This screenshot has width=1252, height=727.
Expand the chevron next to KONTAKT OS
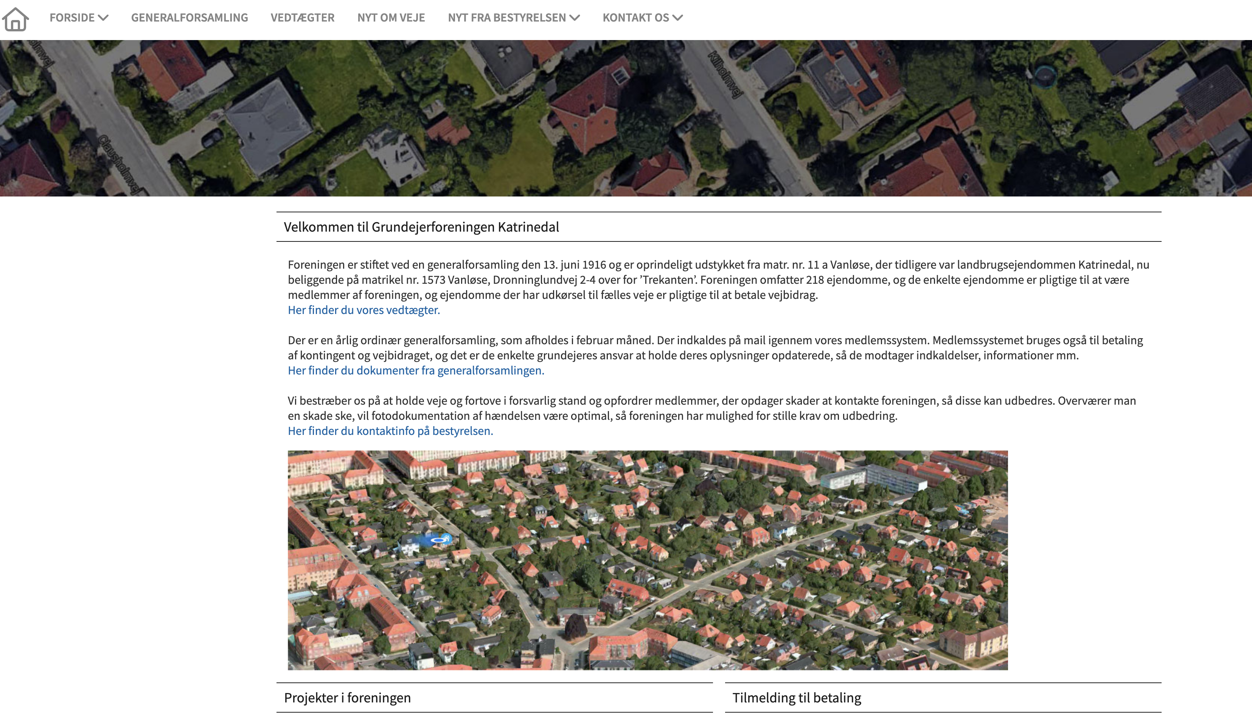coord(678,18)
